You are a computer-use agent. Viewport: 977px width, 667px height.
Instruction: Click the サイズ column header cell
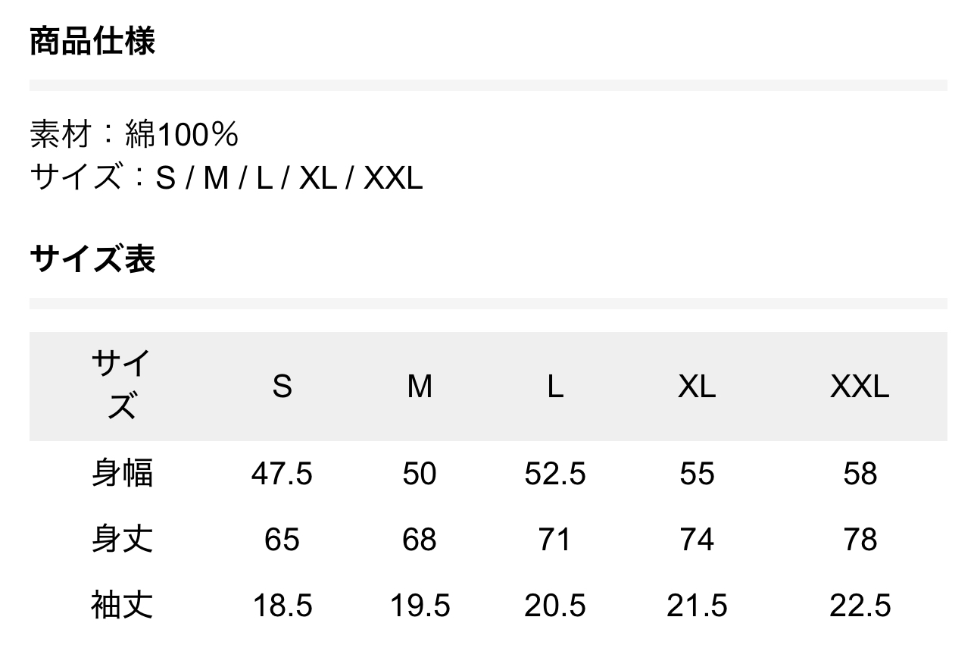[122, 386]
